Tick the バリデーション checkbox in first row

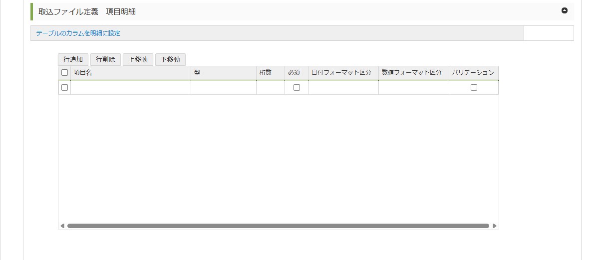click(x=474, y=88)
